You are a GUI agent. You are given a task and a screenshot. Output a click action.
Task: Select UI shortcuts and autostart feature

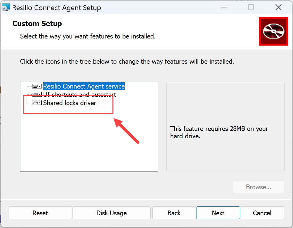point(80,95)
